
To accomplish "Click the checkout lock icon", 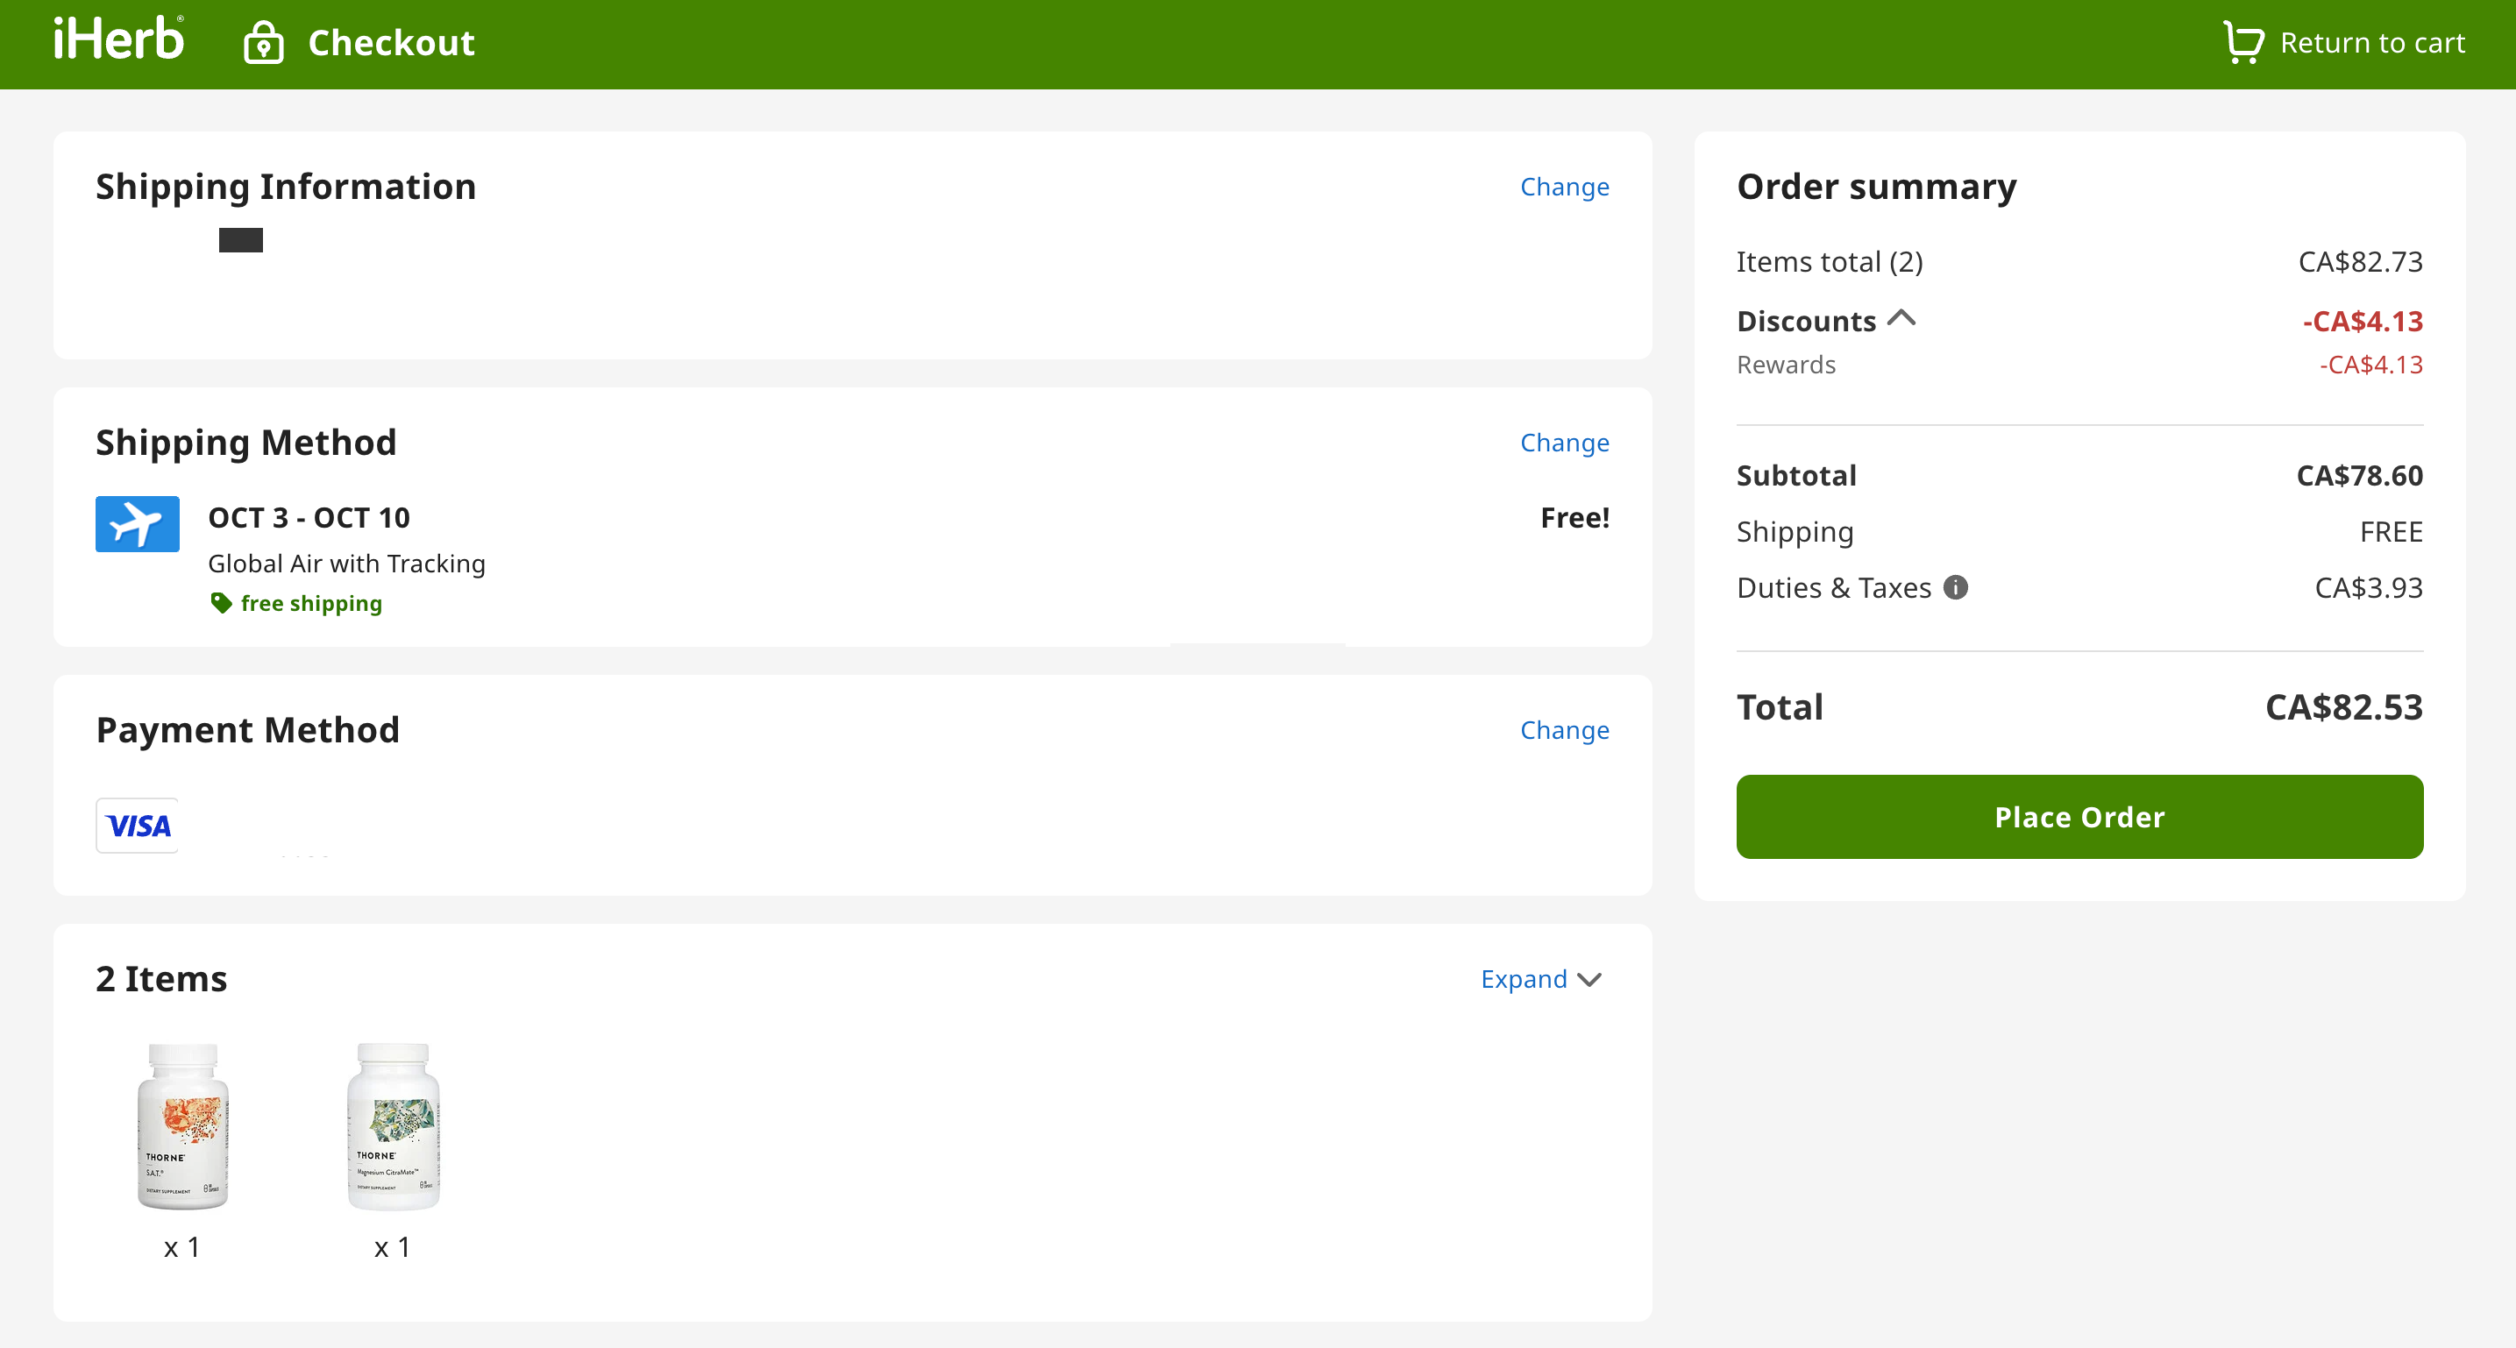I will point(263,43).
